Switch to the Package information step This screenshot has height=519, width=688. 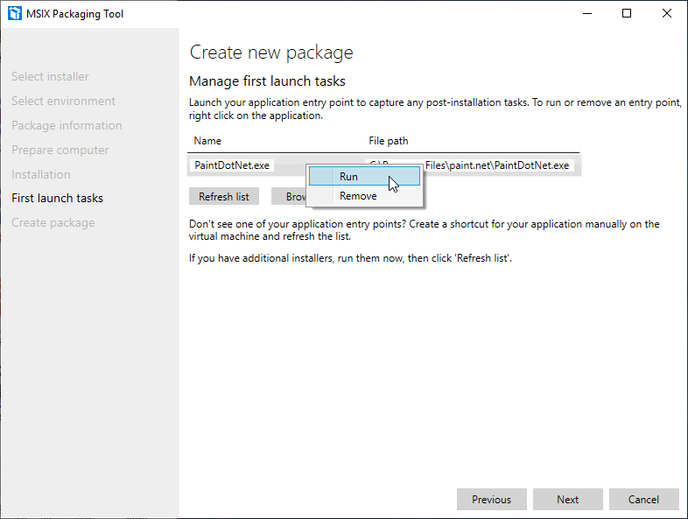click(67, 126)
